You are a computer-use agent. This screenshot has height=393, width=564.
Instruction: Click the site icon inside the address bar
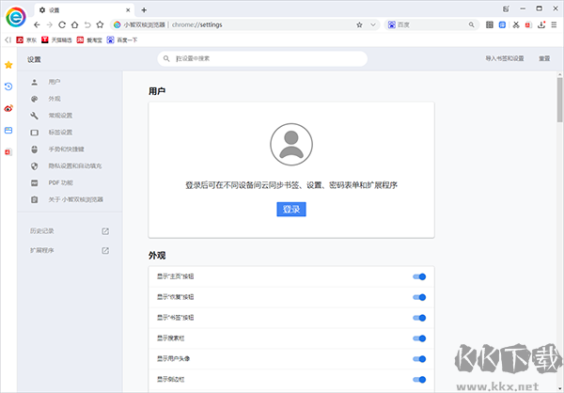coord(117,24)
